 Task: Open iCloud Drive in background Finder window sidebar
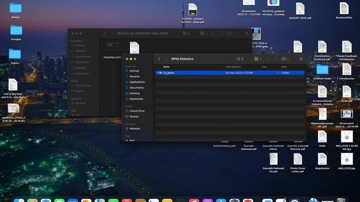(x=83, y=85)
